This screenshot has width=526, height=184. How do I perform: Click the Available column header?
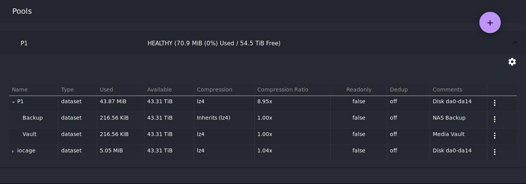coord(159,90)
